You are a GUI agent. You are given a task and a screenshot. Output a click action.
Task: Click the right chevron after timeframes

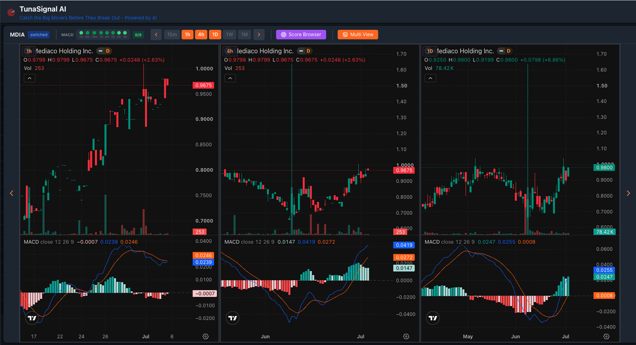[x=258, y=34]
